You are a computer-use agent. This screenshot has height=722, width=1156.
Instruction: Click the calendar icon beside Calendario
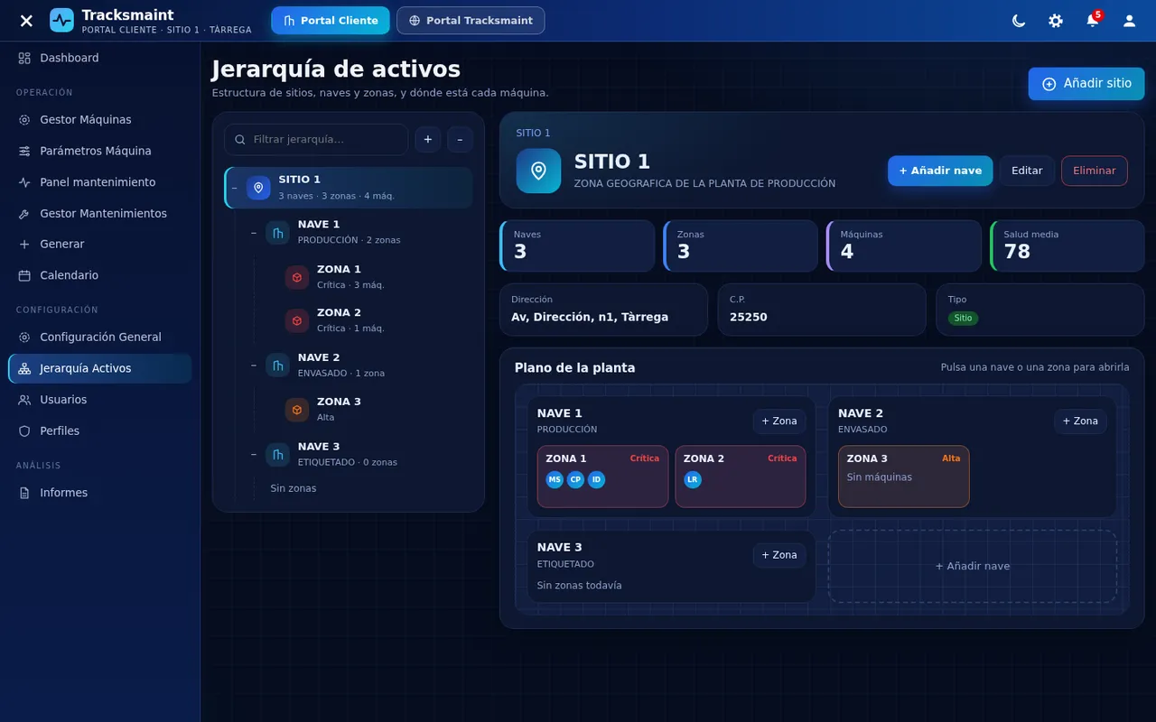click(x=24, y=275)
